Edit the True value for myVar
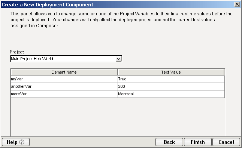This screenshot has height=148, width=242. pos(171,79)
